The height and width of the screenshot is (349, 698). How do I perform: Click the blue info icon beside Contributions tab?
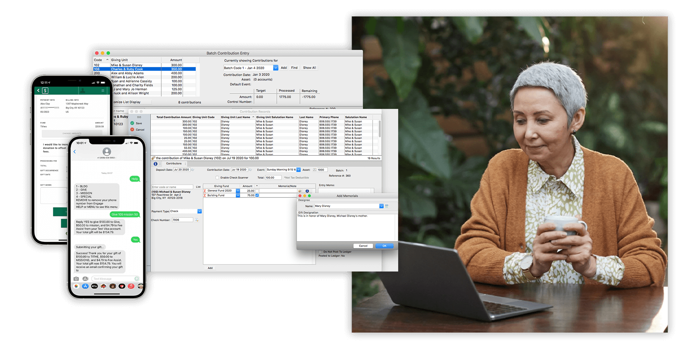(x=155, y=164)
